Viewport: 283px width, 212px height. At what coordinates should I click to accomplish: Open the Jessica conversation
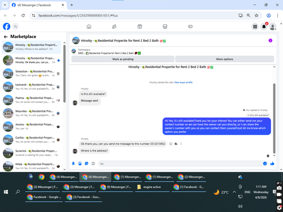(x=31, y=127)
